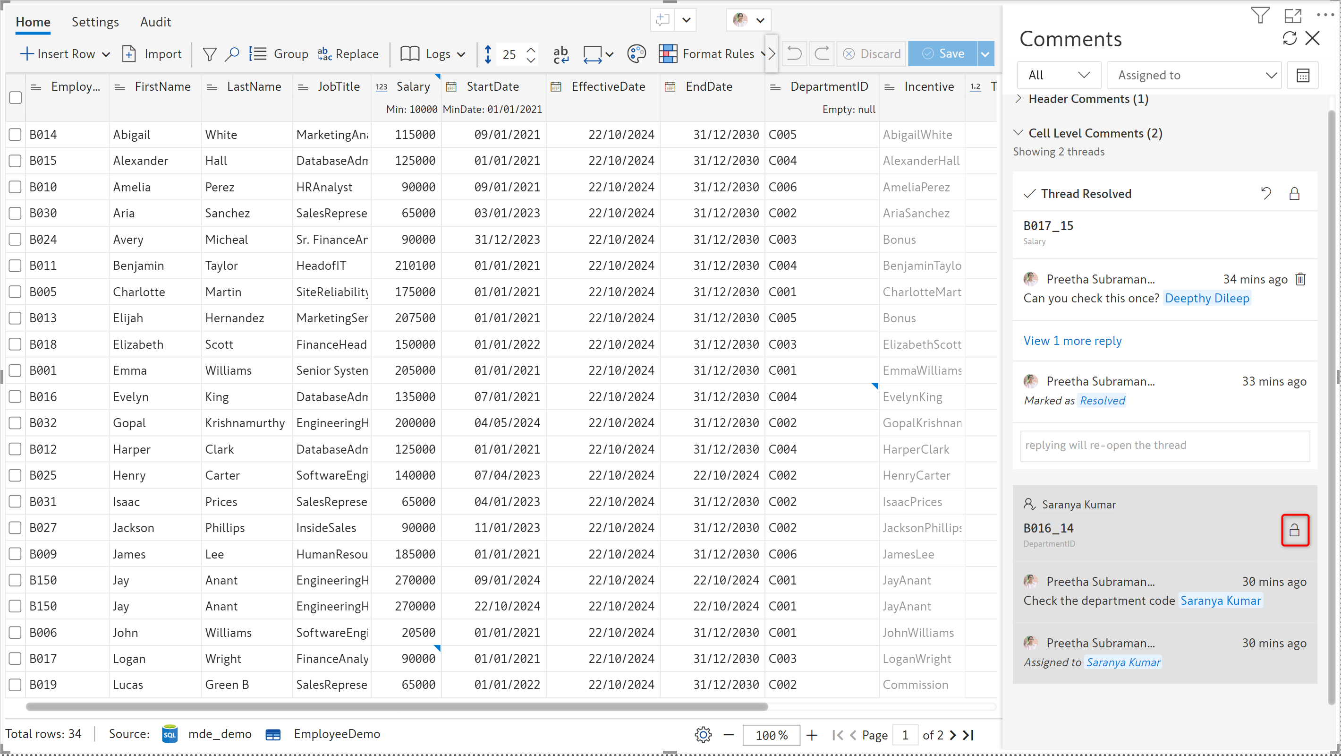Image resolution: width=1341 pixels, height=756 pixels.
Task: Switch to the Settings tab
Action: click(x=95, y=22)
